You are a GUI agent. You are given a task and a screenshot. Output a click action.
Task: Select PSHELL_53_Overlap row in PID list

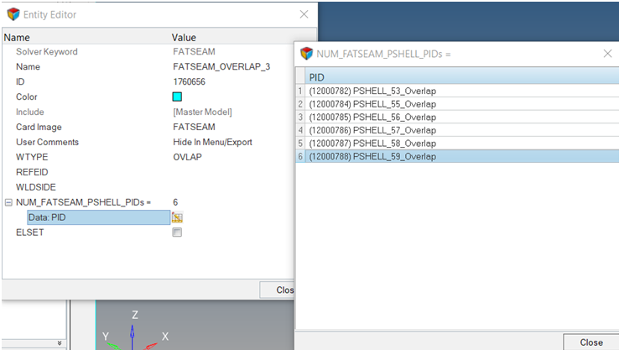[372, 91]
